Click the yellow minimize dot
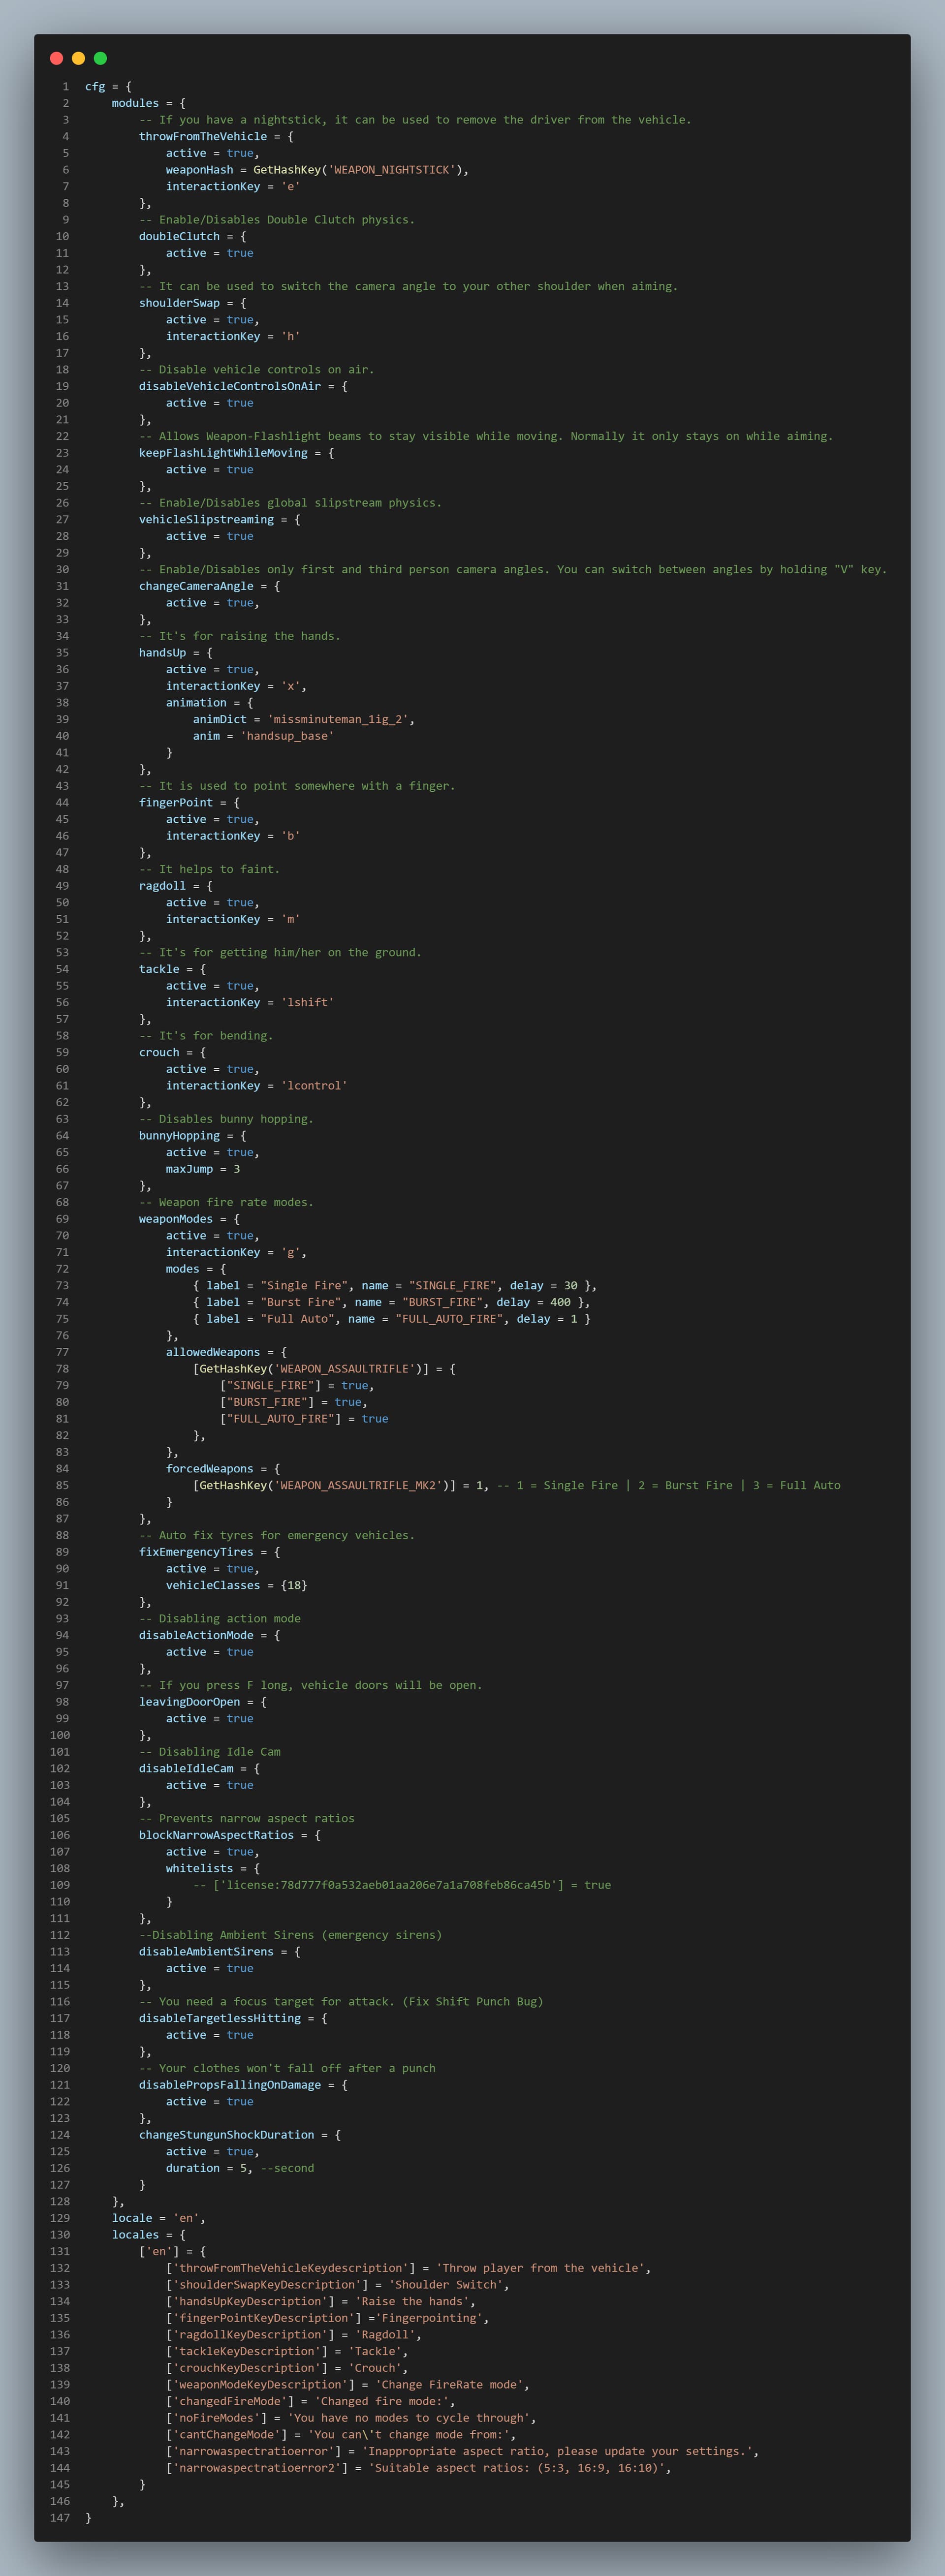The height and width of the screenshot is (2576, 945). (78, 58)
